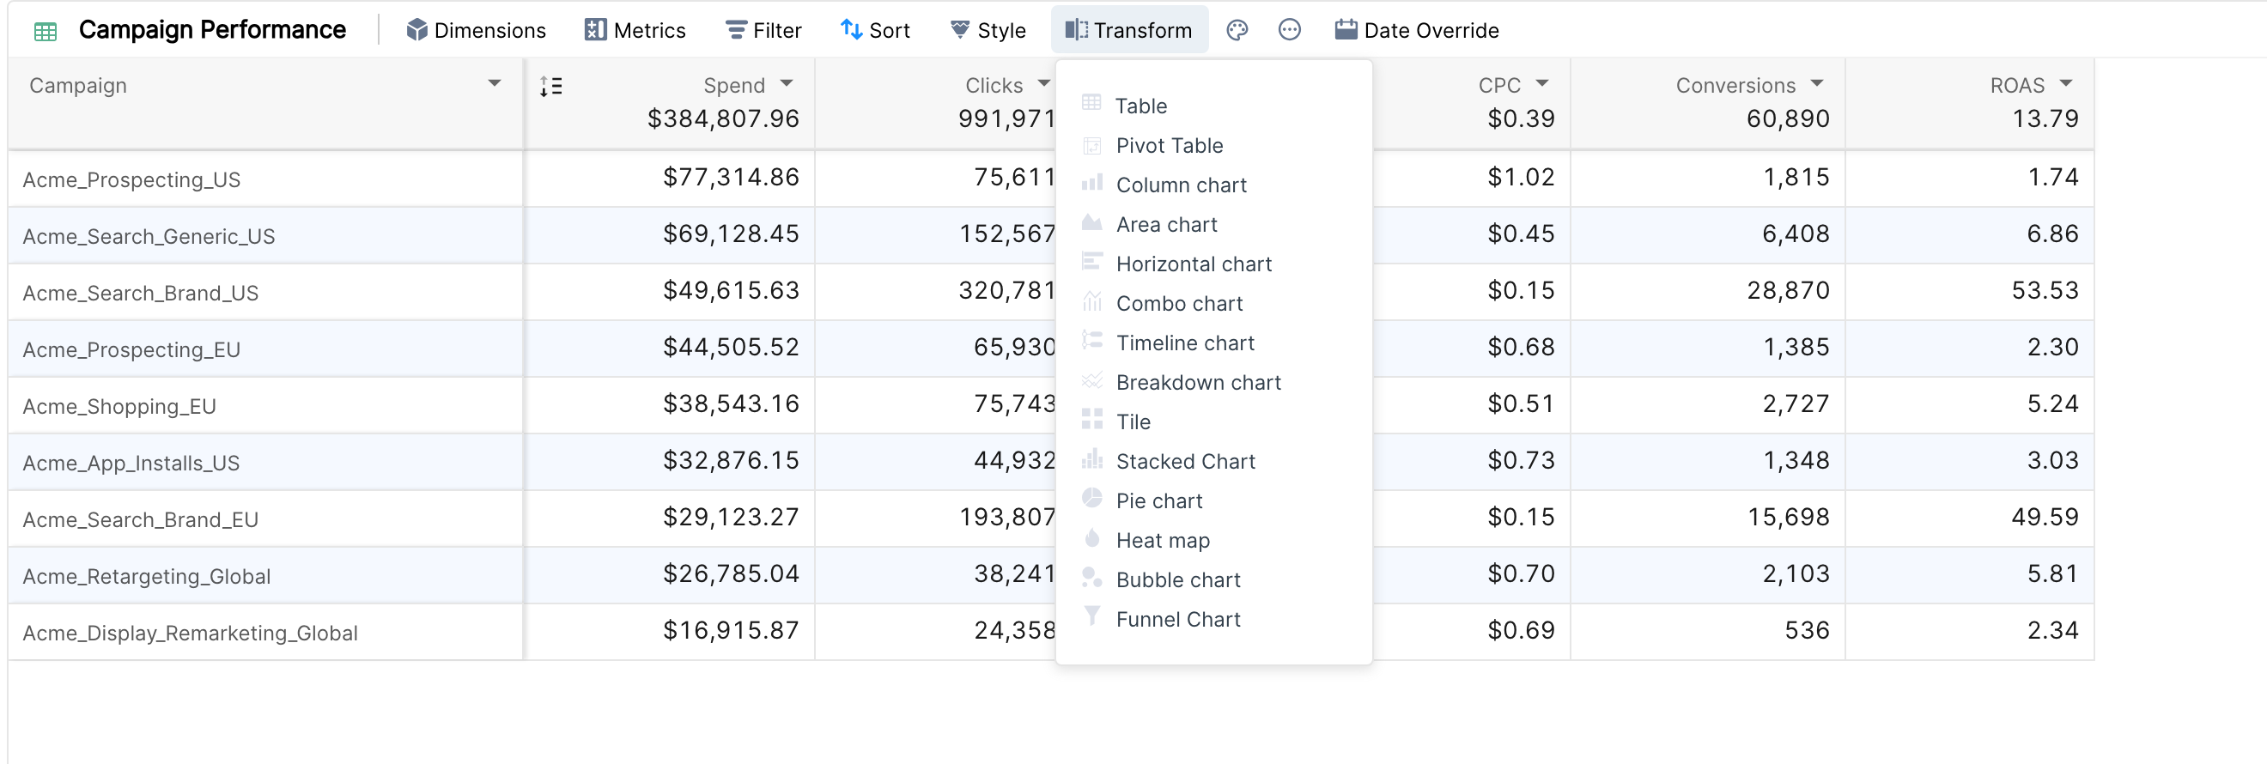The height and width of the screenshot is (764, 2267).
Task: Select the Acme_Display_Remarketing_Global row
Action: 1051,632
